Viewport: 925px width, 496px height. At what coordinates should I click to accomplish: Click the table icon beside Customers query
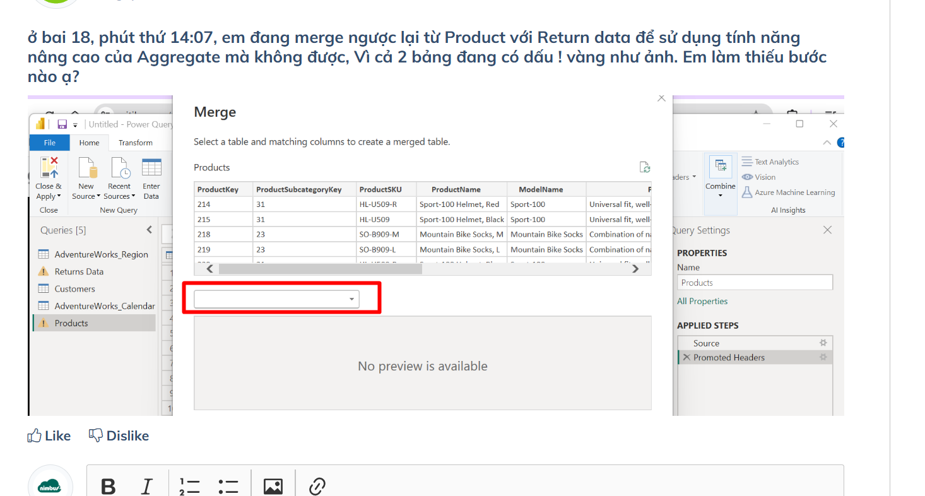43,288
